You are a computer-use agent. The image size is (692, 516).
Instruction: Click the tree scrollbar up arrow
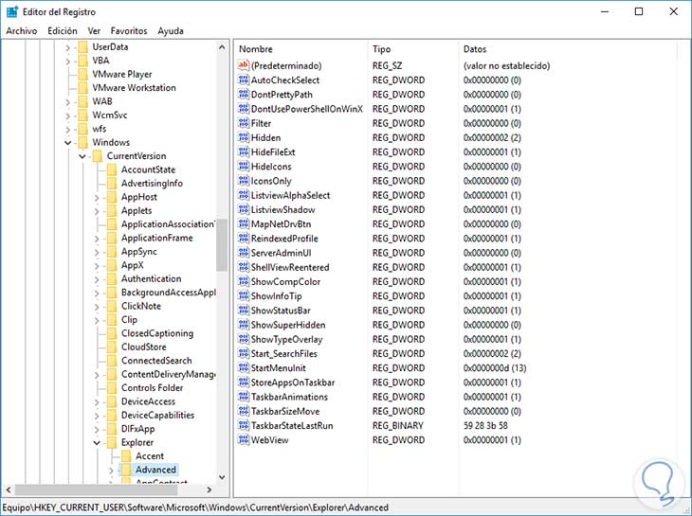point(222,46)
